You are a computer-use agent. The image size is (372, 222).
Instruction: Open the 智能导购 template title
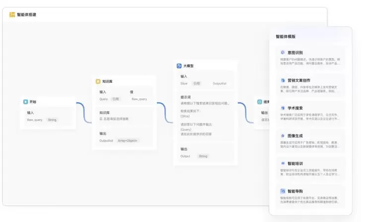click(x=295, y=191)
